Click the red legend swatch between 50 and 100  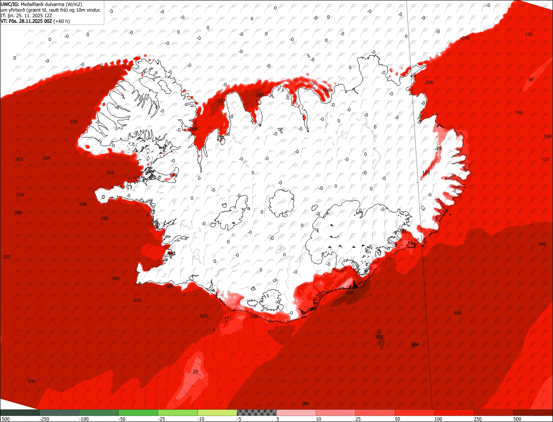[415, 413]
